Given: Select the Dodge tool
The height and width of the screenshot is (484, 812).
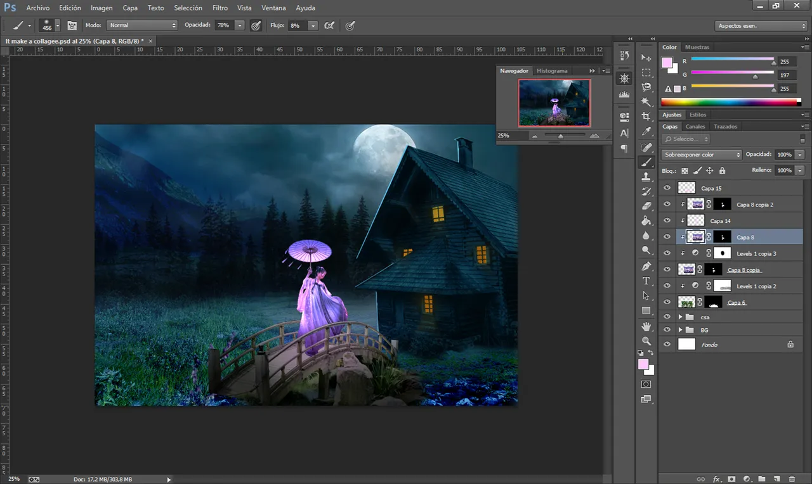Looking at the screenshot, I should point(646,250).
